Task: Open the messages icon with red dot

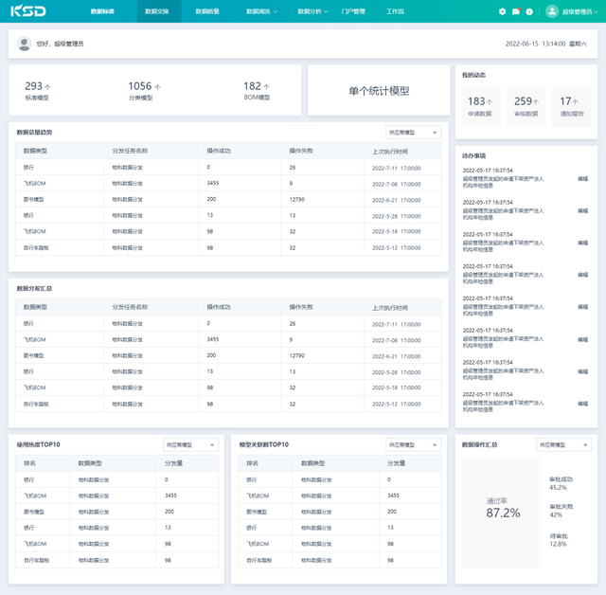Action: 516,11
